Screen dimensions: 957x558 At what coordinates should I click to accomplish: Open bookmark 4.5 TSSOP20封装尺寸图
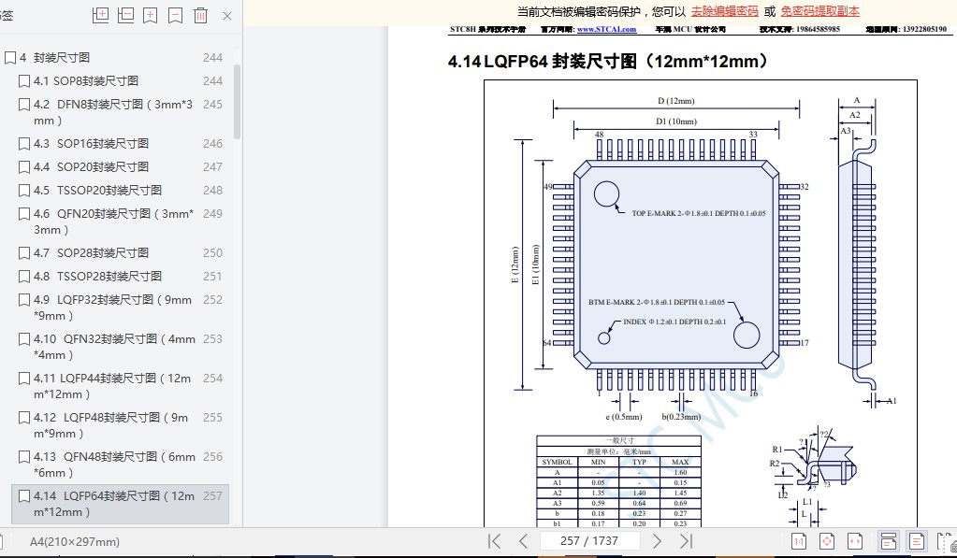pos(97,191)
